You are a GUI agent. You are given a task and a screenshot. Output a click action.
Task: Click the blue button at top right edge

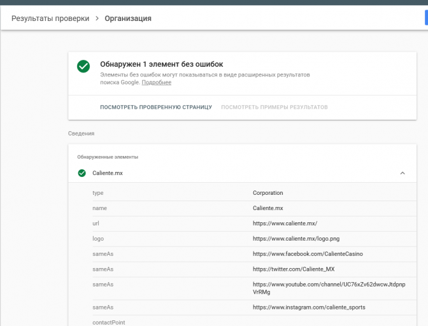tap(426, 18)
